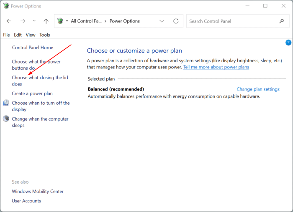Open Change when the computer sleeps
Image resolution: width=293 pixels, height=212 pixels.
[x=40, y=122]
